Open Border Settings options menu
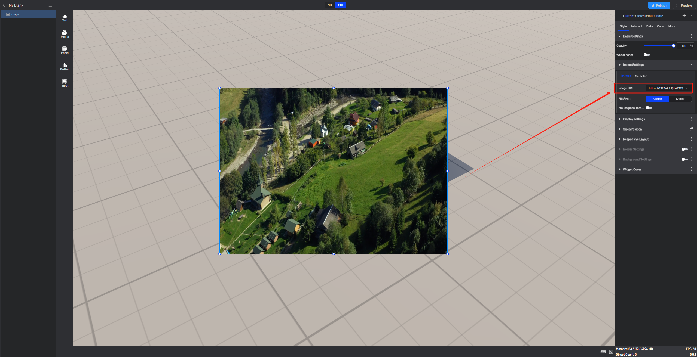 pos(692,149)
